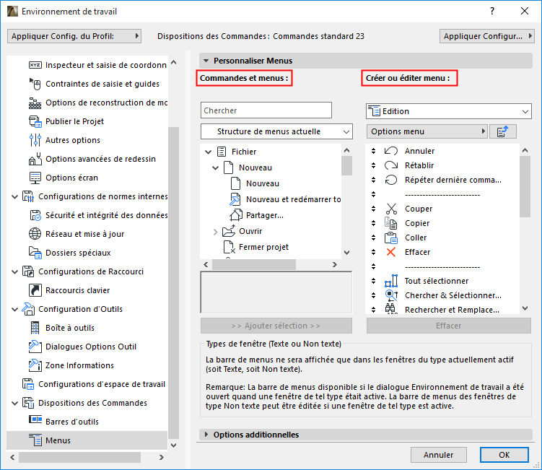
Task: Collapse Configurations de Raccourci group
Action: (x=15, y=271)
